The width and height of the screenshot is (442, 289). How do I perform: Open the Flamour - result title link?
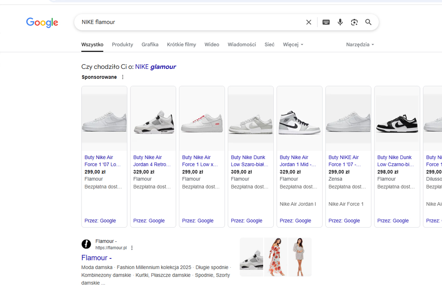pos(96,258)
